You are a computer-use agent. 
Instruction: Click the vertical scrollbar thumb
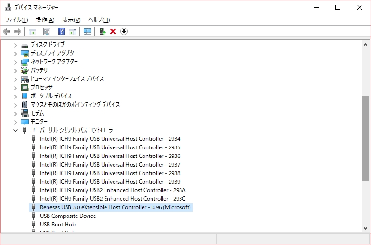[x=365, y=138]
